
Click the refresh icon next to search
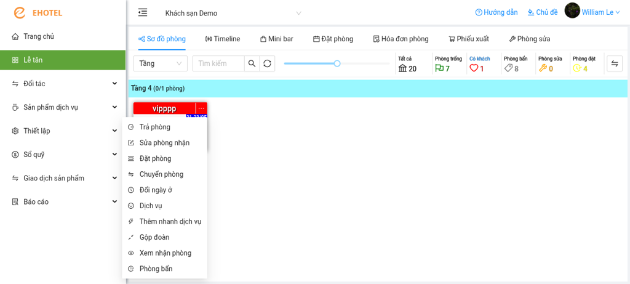(267, 63)
